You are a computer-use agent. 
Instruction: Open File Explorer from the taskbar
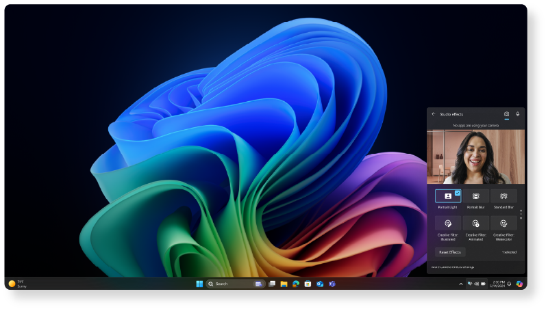tap(284, 284)
